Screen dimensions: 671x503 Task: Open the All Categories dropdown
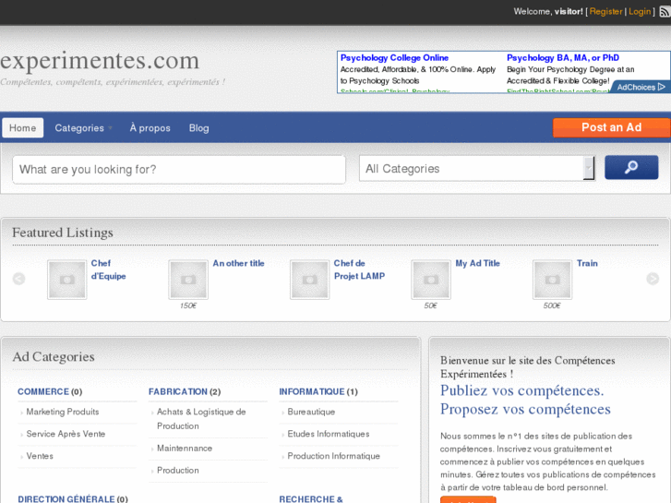point(477,168)
